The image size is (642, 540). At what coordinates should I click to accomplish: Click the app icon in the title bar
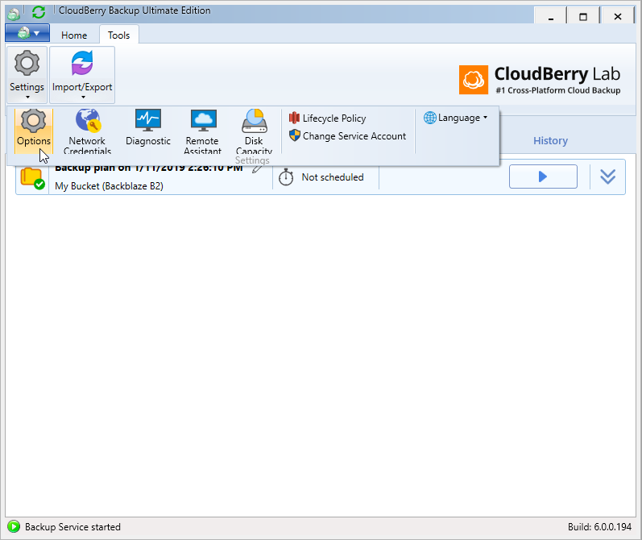click(x=14, y=14)
